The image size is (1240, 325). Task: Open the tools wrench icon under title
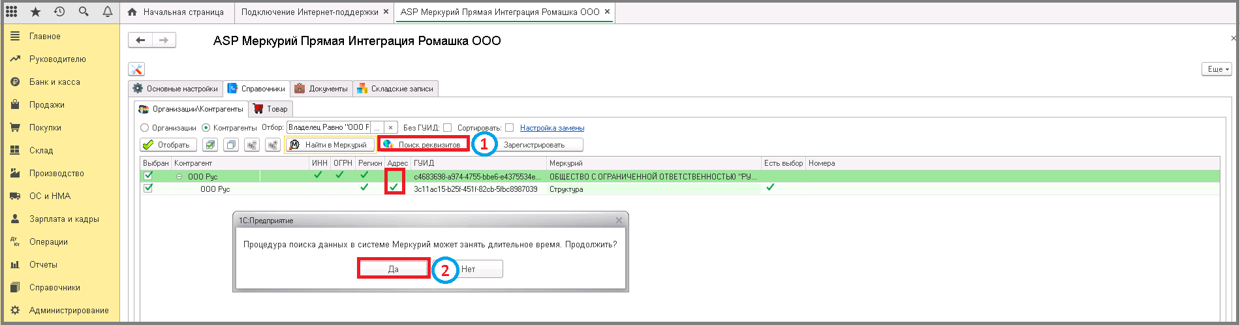pos(136,69)
